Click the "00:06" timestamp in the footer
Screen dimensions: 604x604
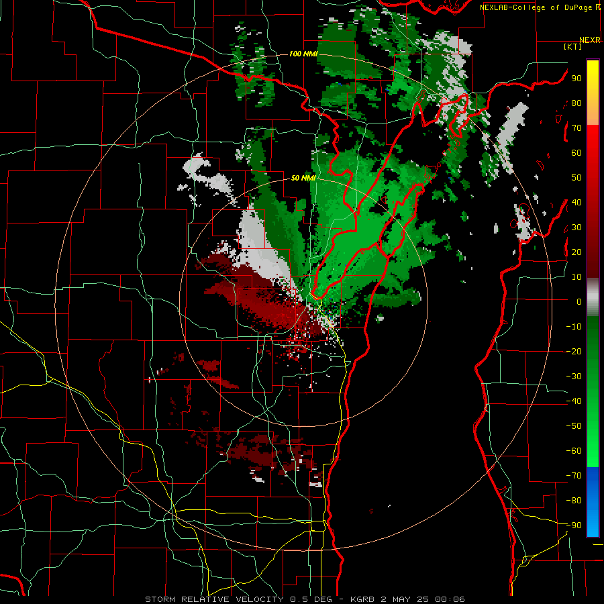click(450, 599)
